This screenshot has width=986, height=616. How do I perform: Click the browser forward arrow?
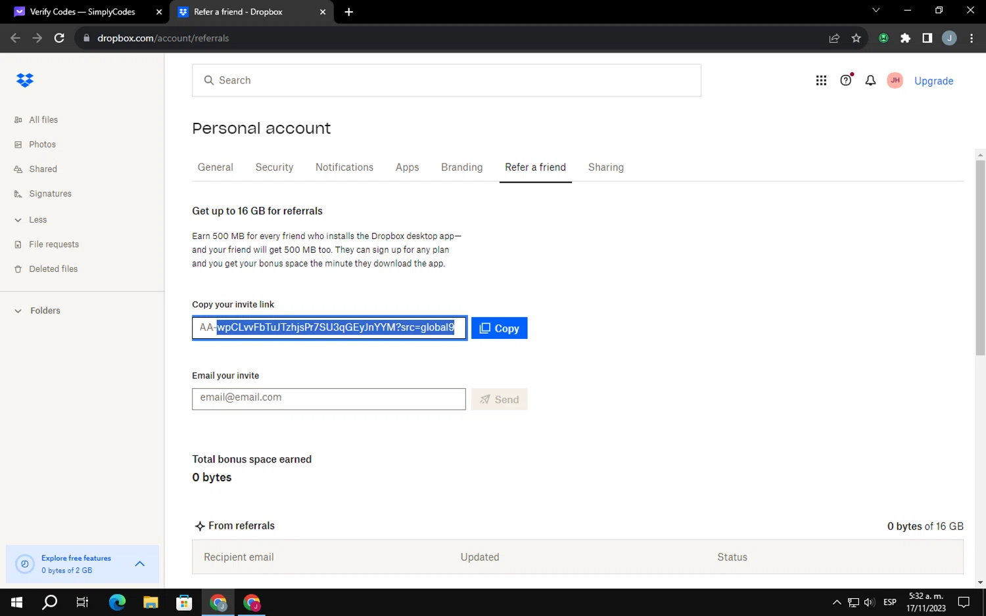coord(37,38)
